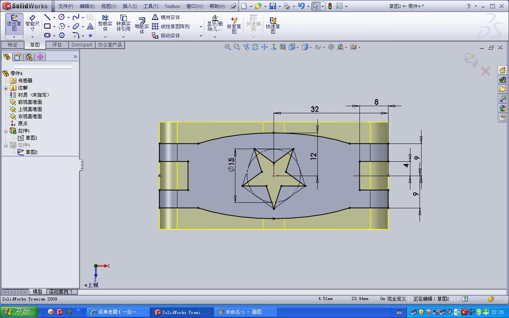Select 上视基准面 in the feature tree
This screenshot has width=509, height=318.
(x=30, y=109)
